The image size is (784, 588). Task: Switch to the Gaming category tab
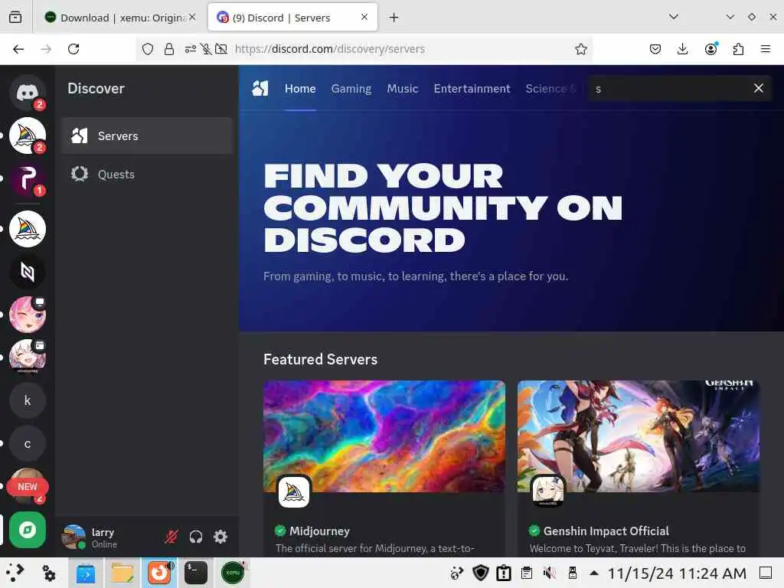[x=351, y=89]
